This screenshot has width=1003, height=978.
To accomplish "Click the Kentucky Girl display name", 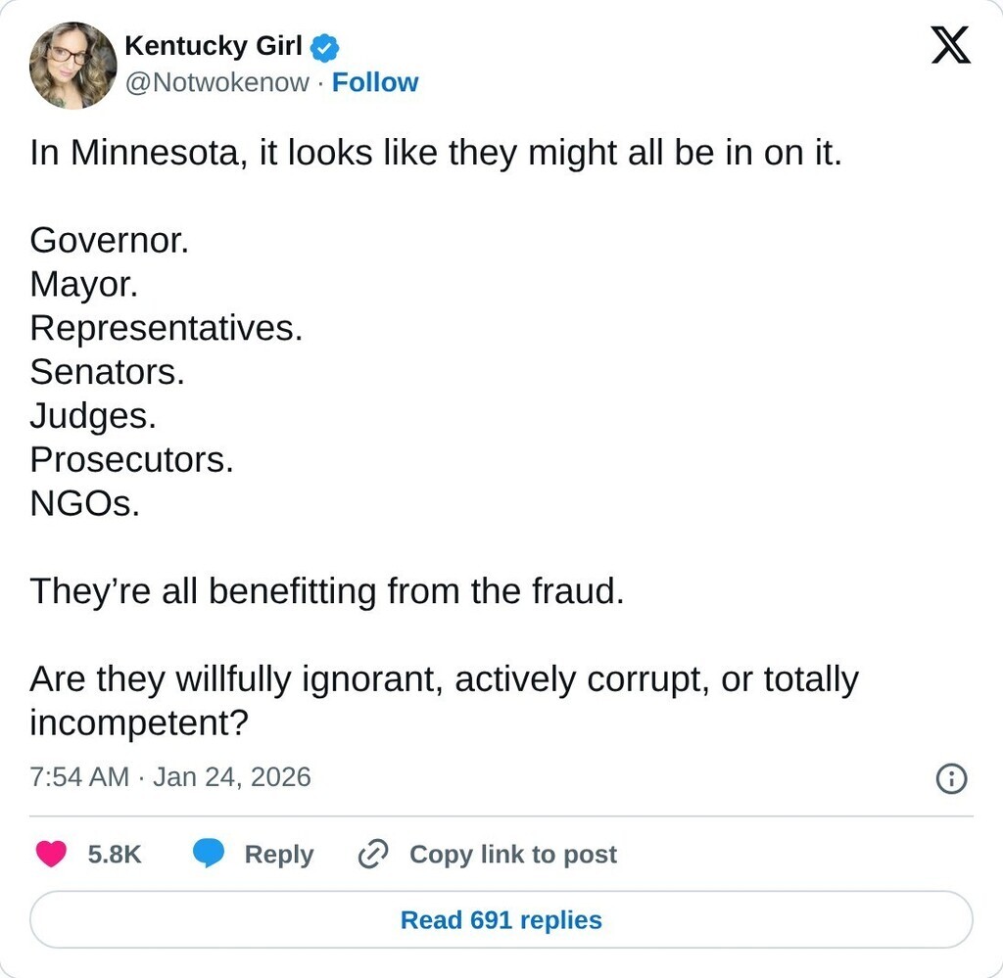I will point(213,45).
